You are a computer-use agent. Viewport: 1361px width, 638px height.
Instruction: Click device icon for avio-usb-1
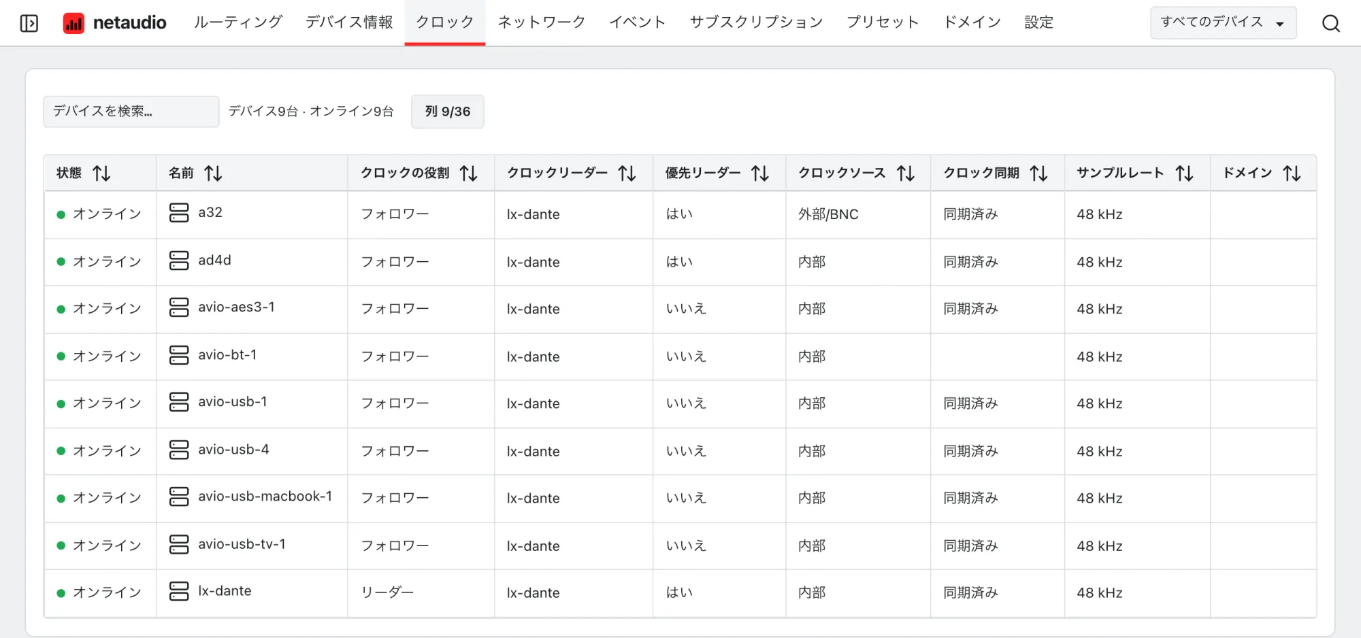pyautogui.click(x=179, y=402)
